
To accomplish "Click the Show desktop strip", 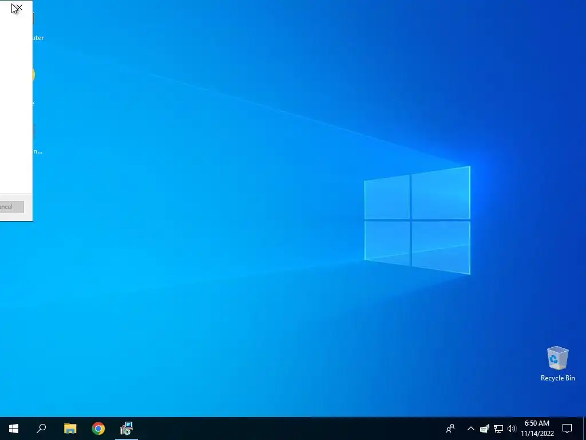I will [584, 429].
